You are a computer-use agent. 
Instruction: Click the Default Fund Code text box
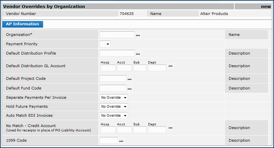coord(113,88)
